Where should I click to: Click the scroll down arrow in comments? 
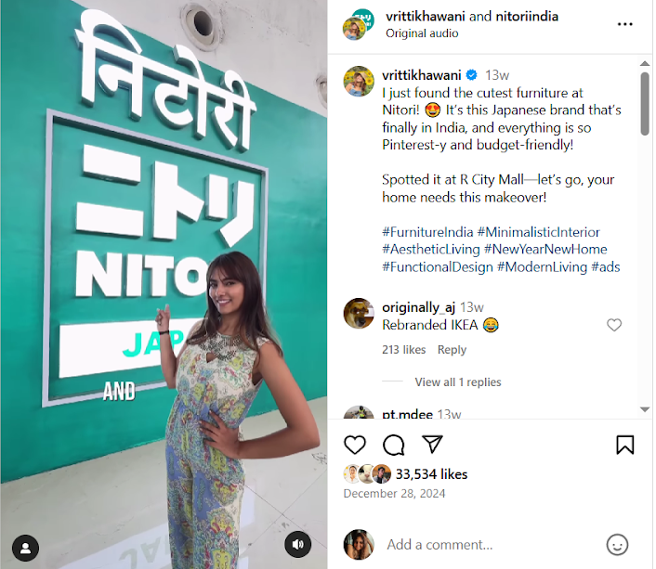coord(645,409)
